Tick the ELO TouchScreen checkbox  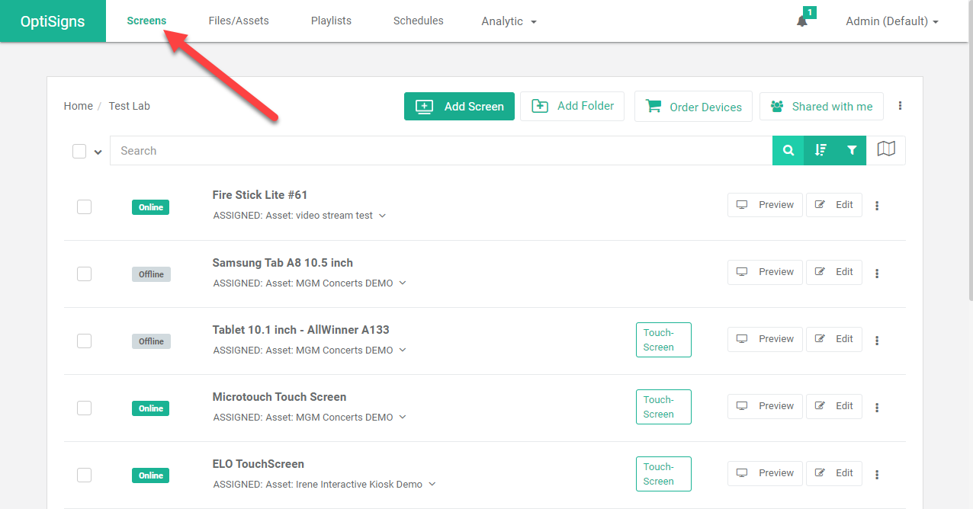(84, 475)
